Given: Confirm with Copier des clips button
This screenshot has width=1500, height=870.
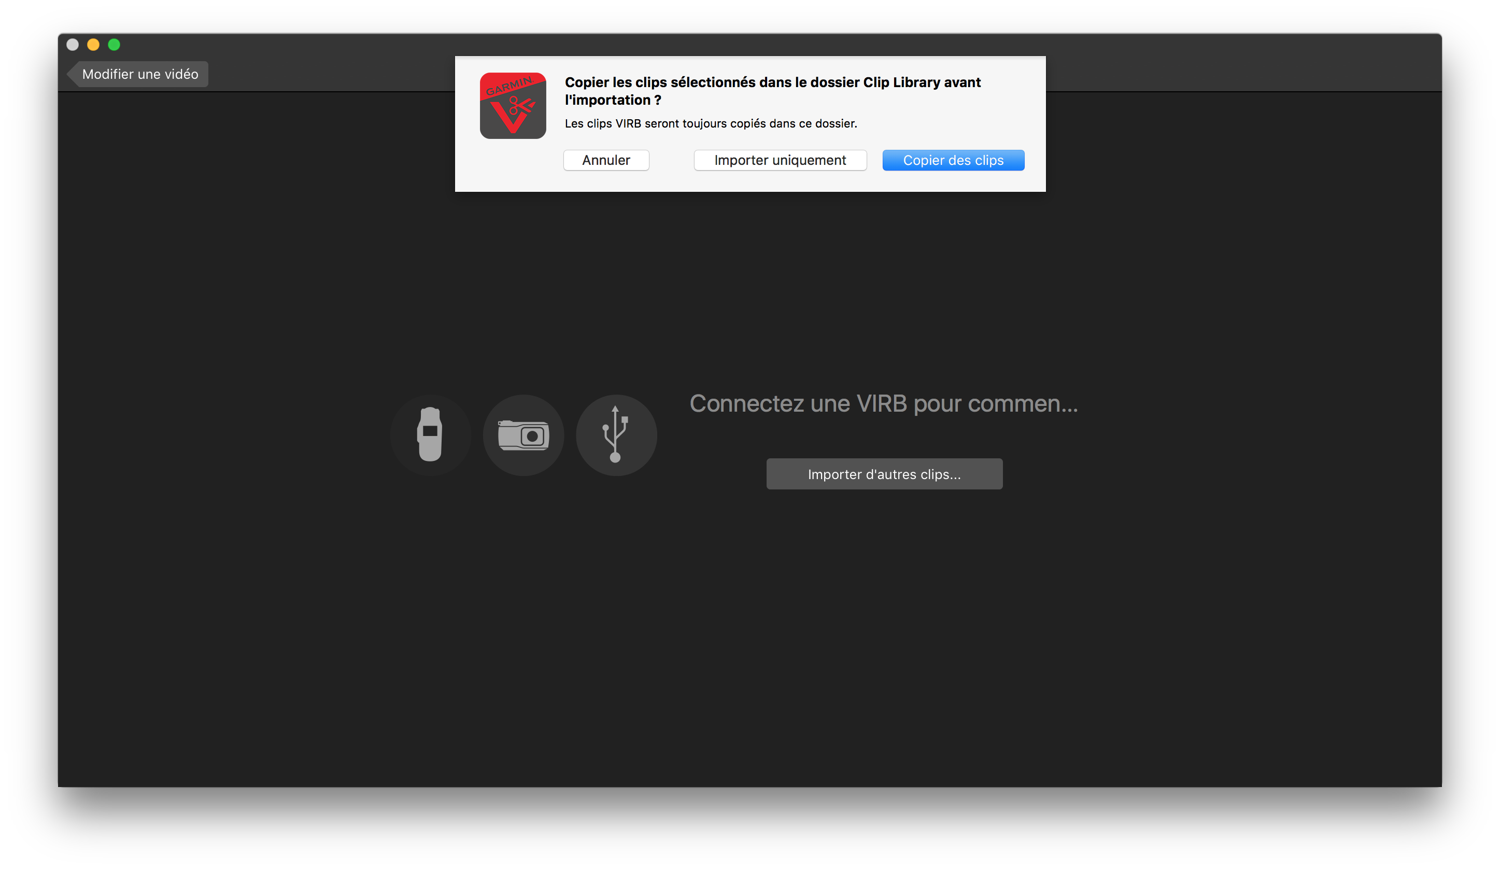Looking at the screenshot, I should [x=953, y=160].
